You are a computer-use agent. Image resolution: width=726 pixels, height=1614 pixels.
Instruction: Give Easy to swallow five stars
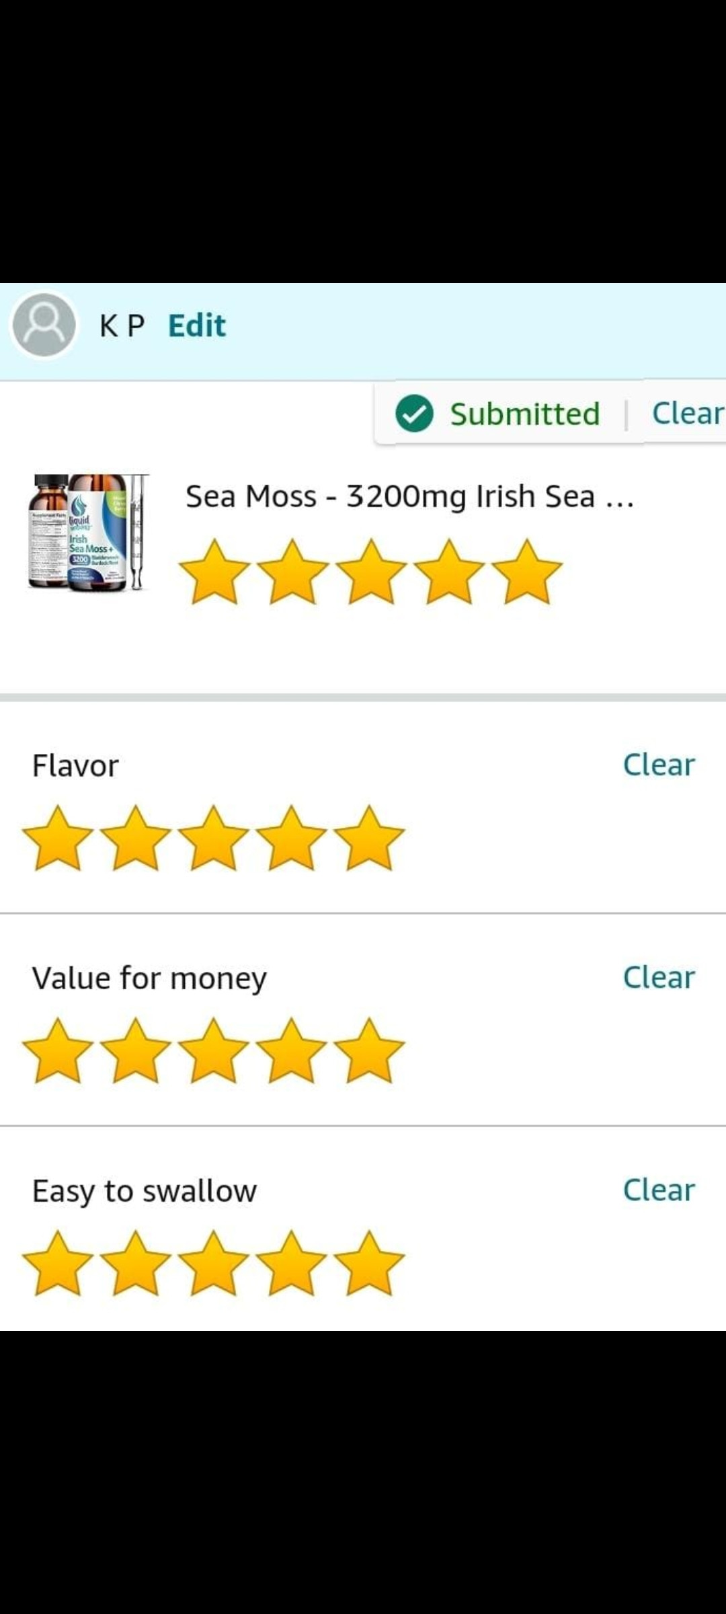369,1264
